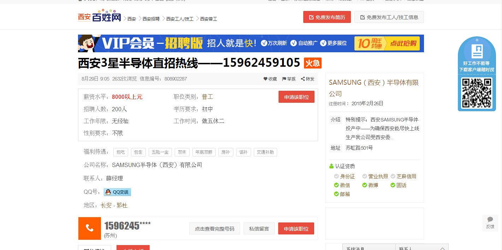Viewport: 502px width, 250px height.
Task: Open 西安普工 breadcrumb link
Action: pyautogui.click(x=209, y=19)
